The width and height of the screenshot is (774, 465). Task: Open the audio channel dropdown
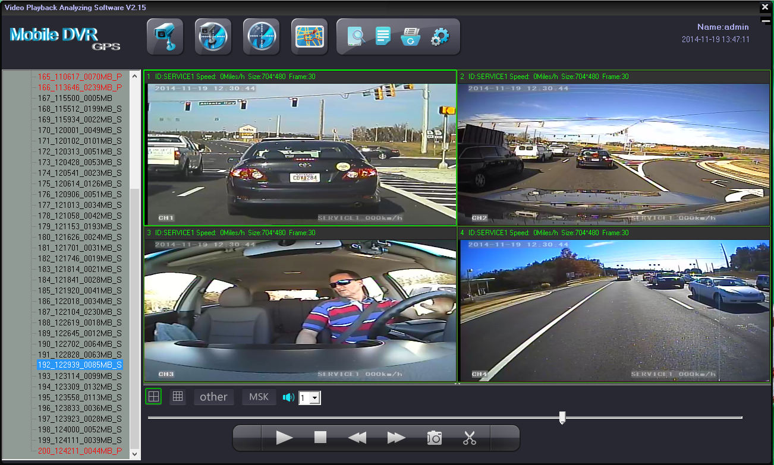(315, 398)
